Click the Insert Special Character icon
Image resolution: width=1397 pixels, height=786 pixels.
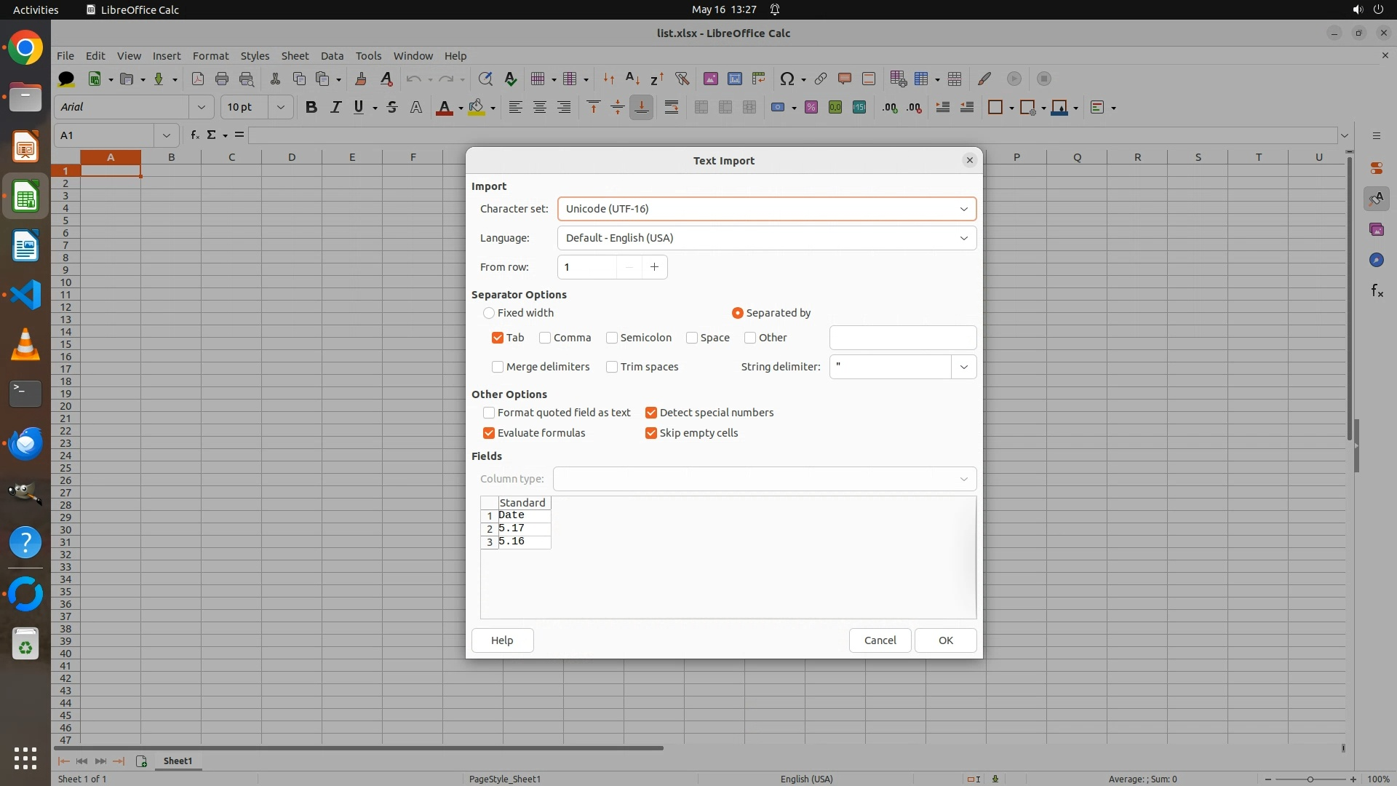coord(787,79)
